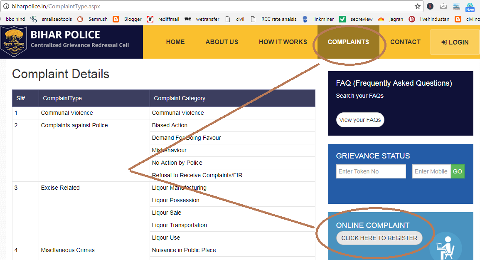The height and width of the screenshot is (260, 480).
Task: Click the LOGIN button
Action: (455, 42)
